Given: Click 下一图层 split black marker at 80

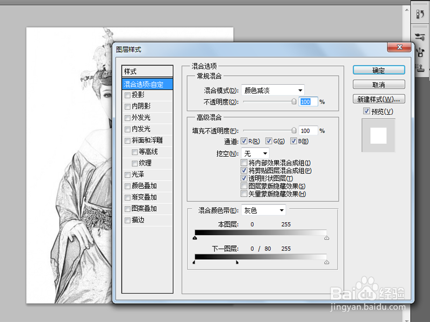Looking at the screenshot, I should [237, 262].
